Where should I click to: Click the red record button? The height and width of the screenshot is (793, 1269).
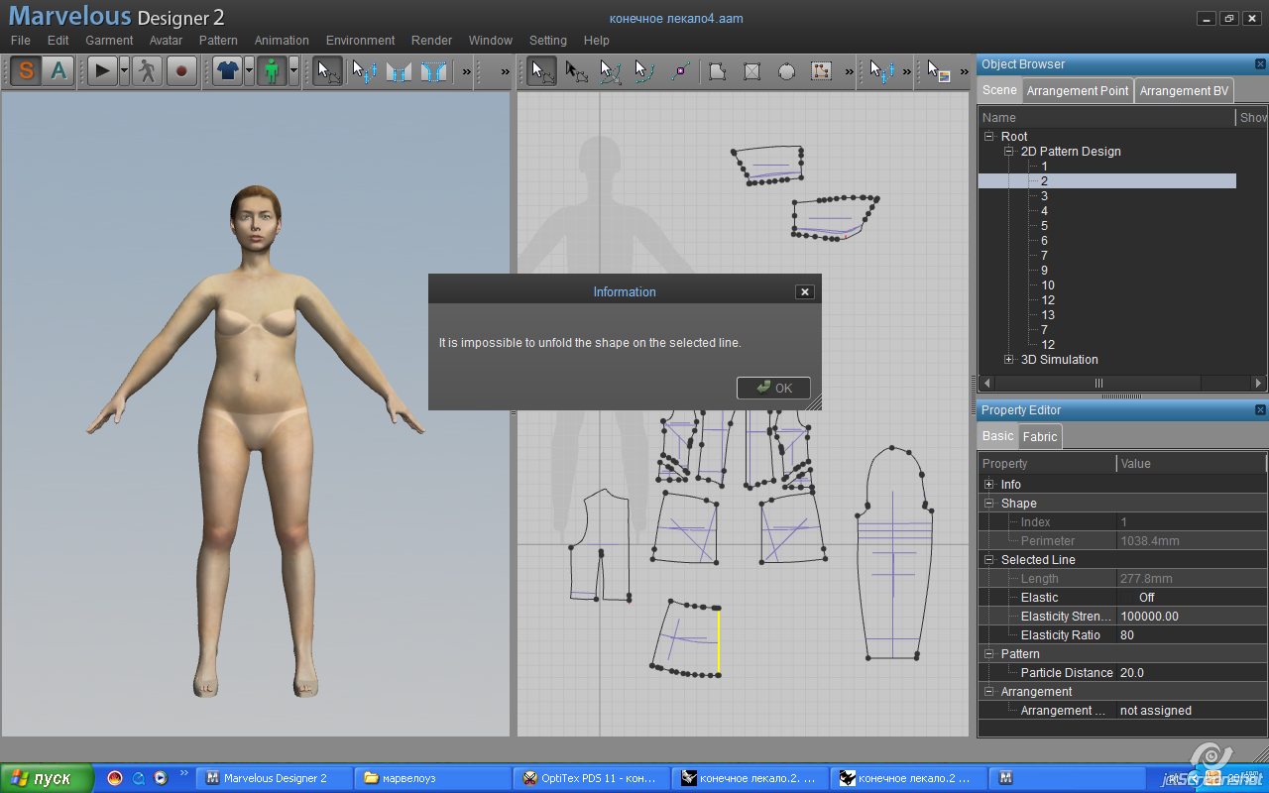click(x=180, y=71)
